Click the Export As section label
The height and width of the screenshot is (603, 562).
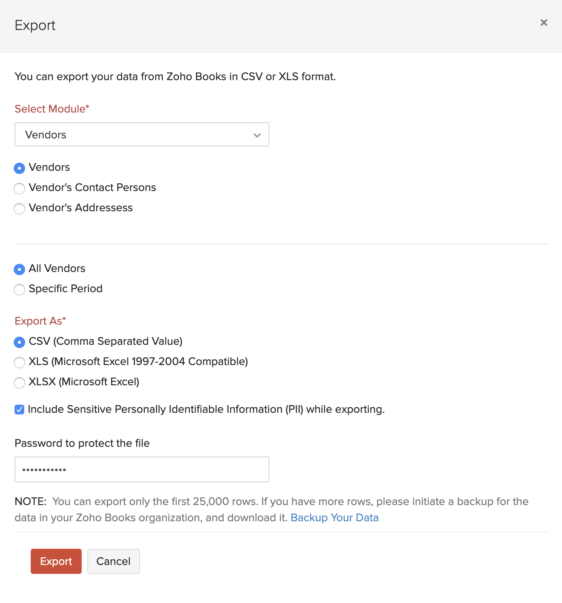[40, 321]
